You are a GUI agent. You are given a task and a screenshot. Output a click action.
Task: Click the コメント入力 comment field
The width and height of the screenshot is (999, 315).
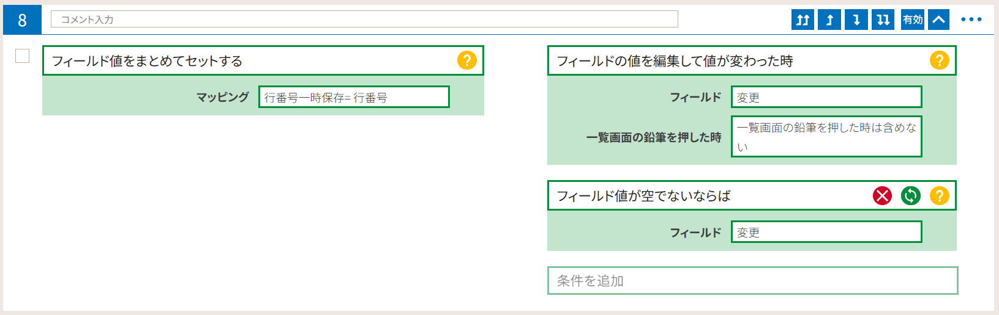pos(364,20)
